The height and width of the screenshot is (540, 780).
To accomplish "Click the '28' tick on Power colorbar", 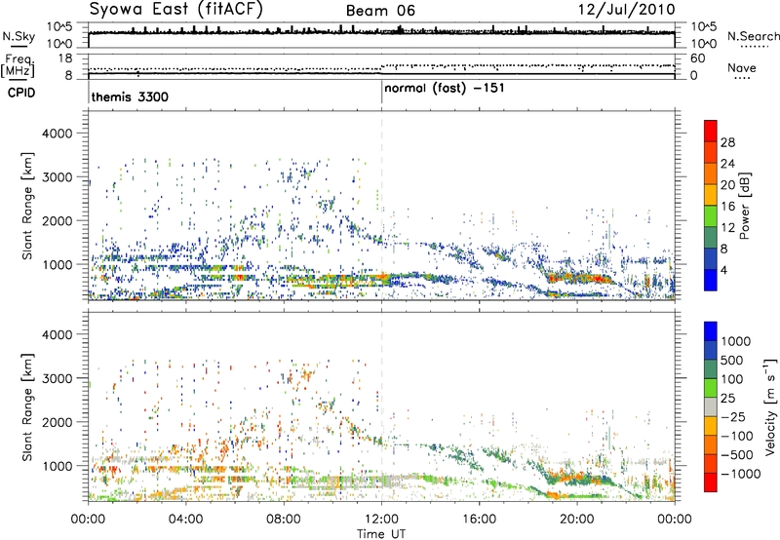I will (x=727, y=142).
